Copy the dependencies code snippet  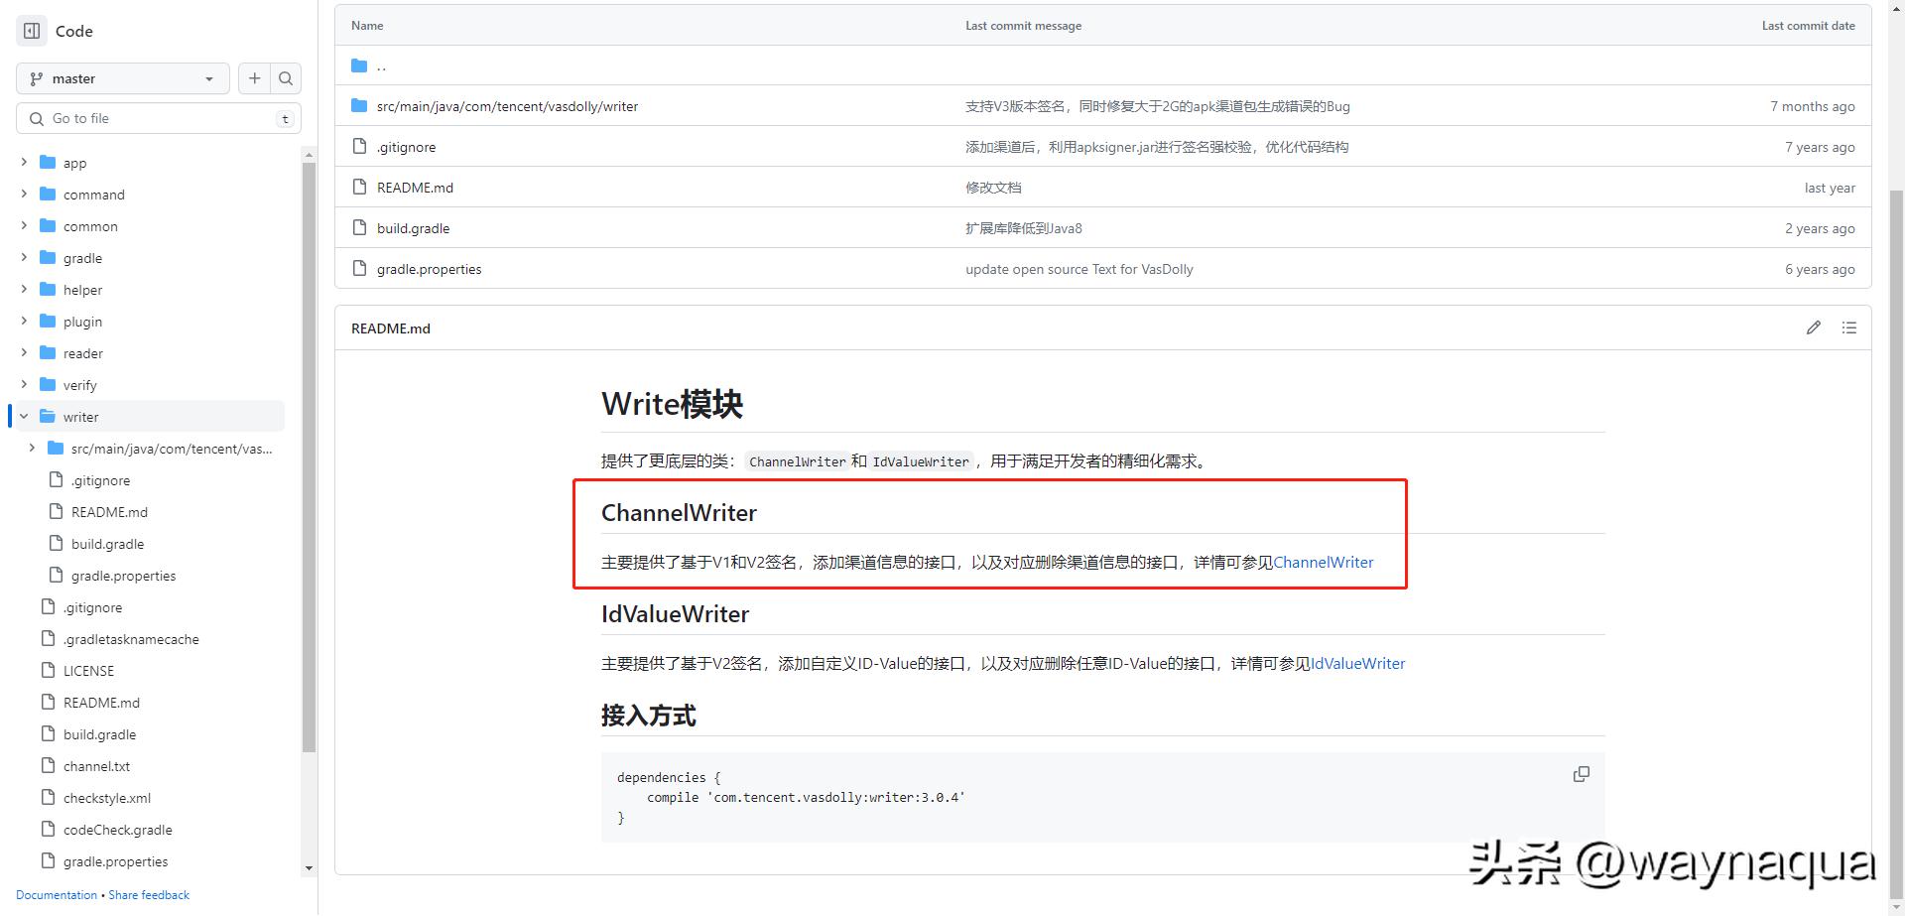pyautogui.click(x=1582, y=774)
